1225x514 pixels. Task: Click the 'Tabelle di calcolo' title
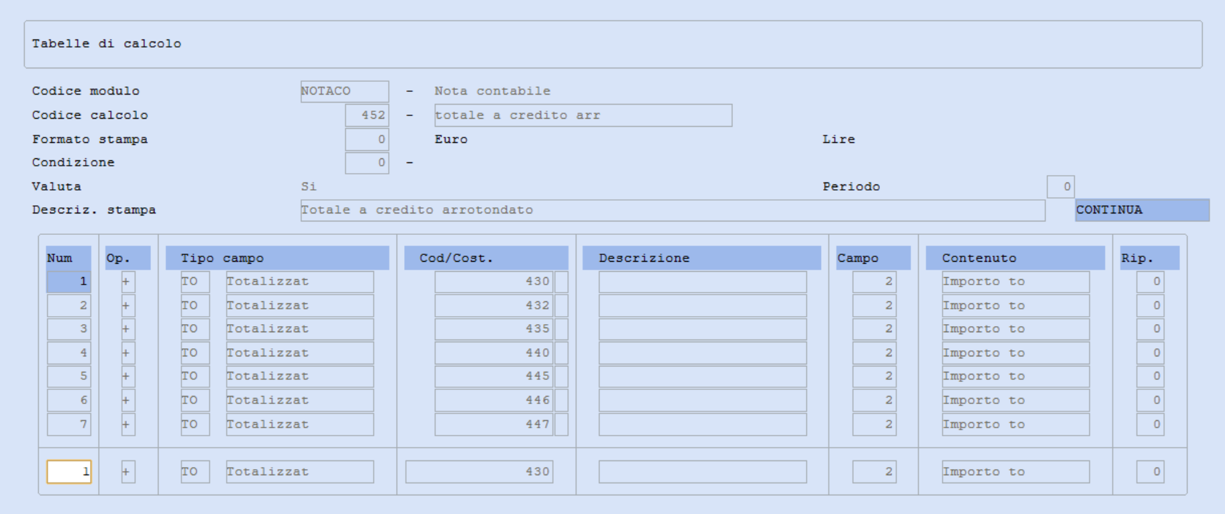coord(107,44)
